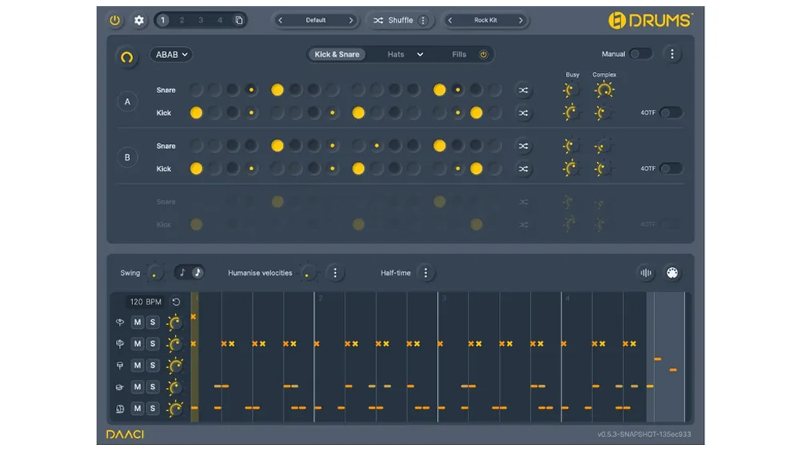Shuffle the section A Snare row
The height and width of the screenshot is (451, 802).
click(x=523, y=90)
